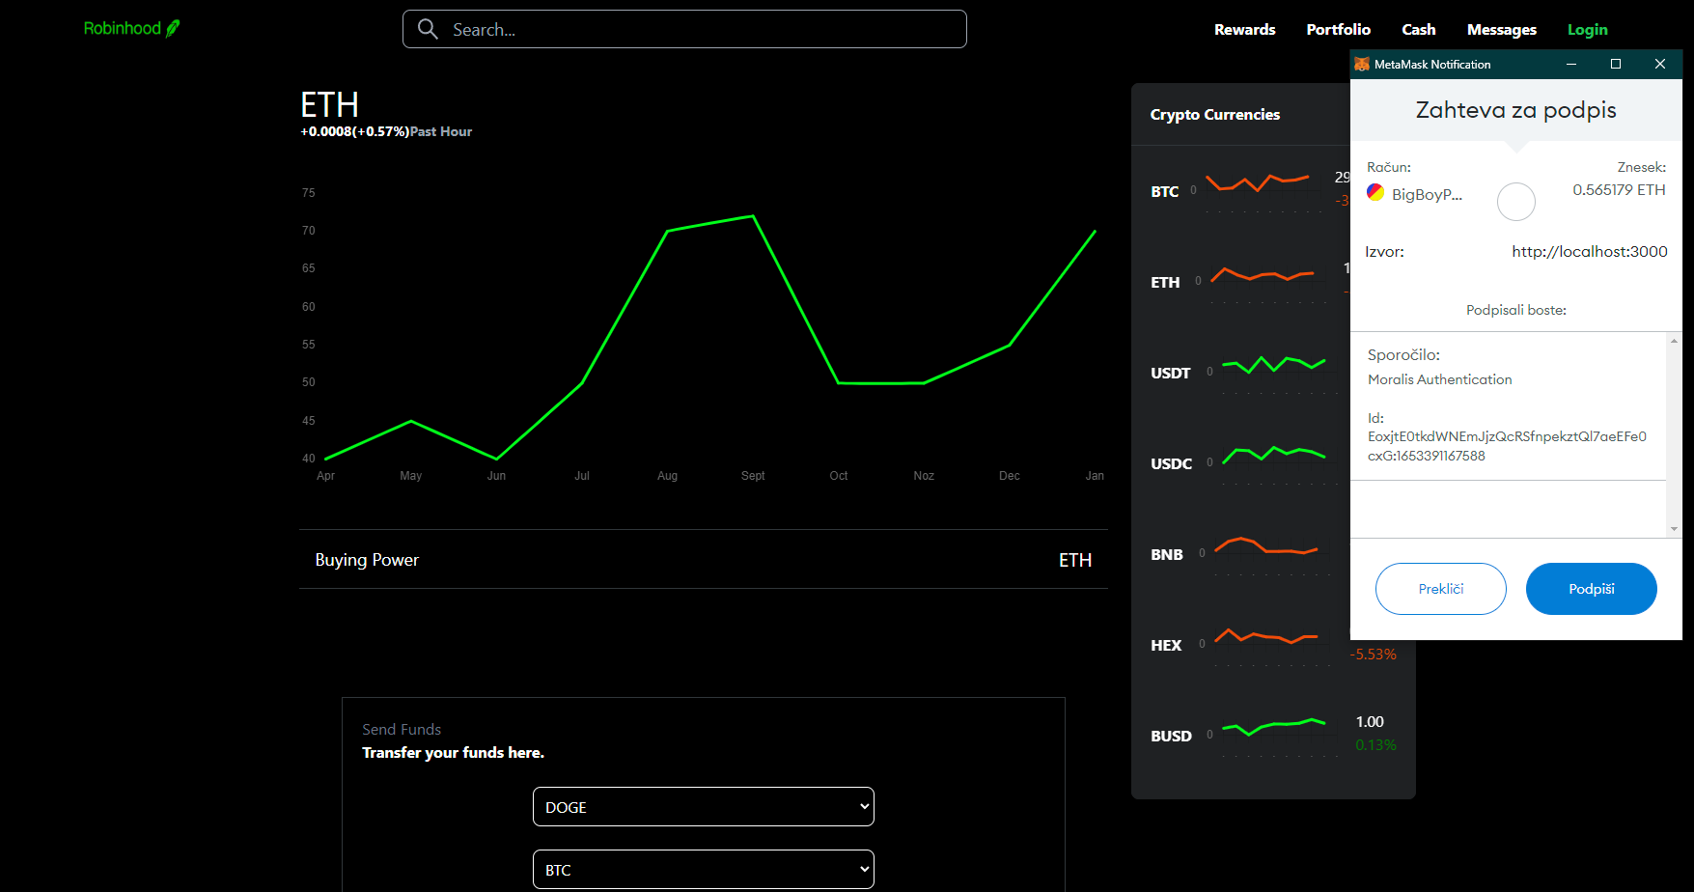1694x892 pixels.
Task: Click the MetaMask message scrollbar up arrow
Action: tap(1675, 341)
